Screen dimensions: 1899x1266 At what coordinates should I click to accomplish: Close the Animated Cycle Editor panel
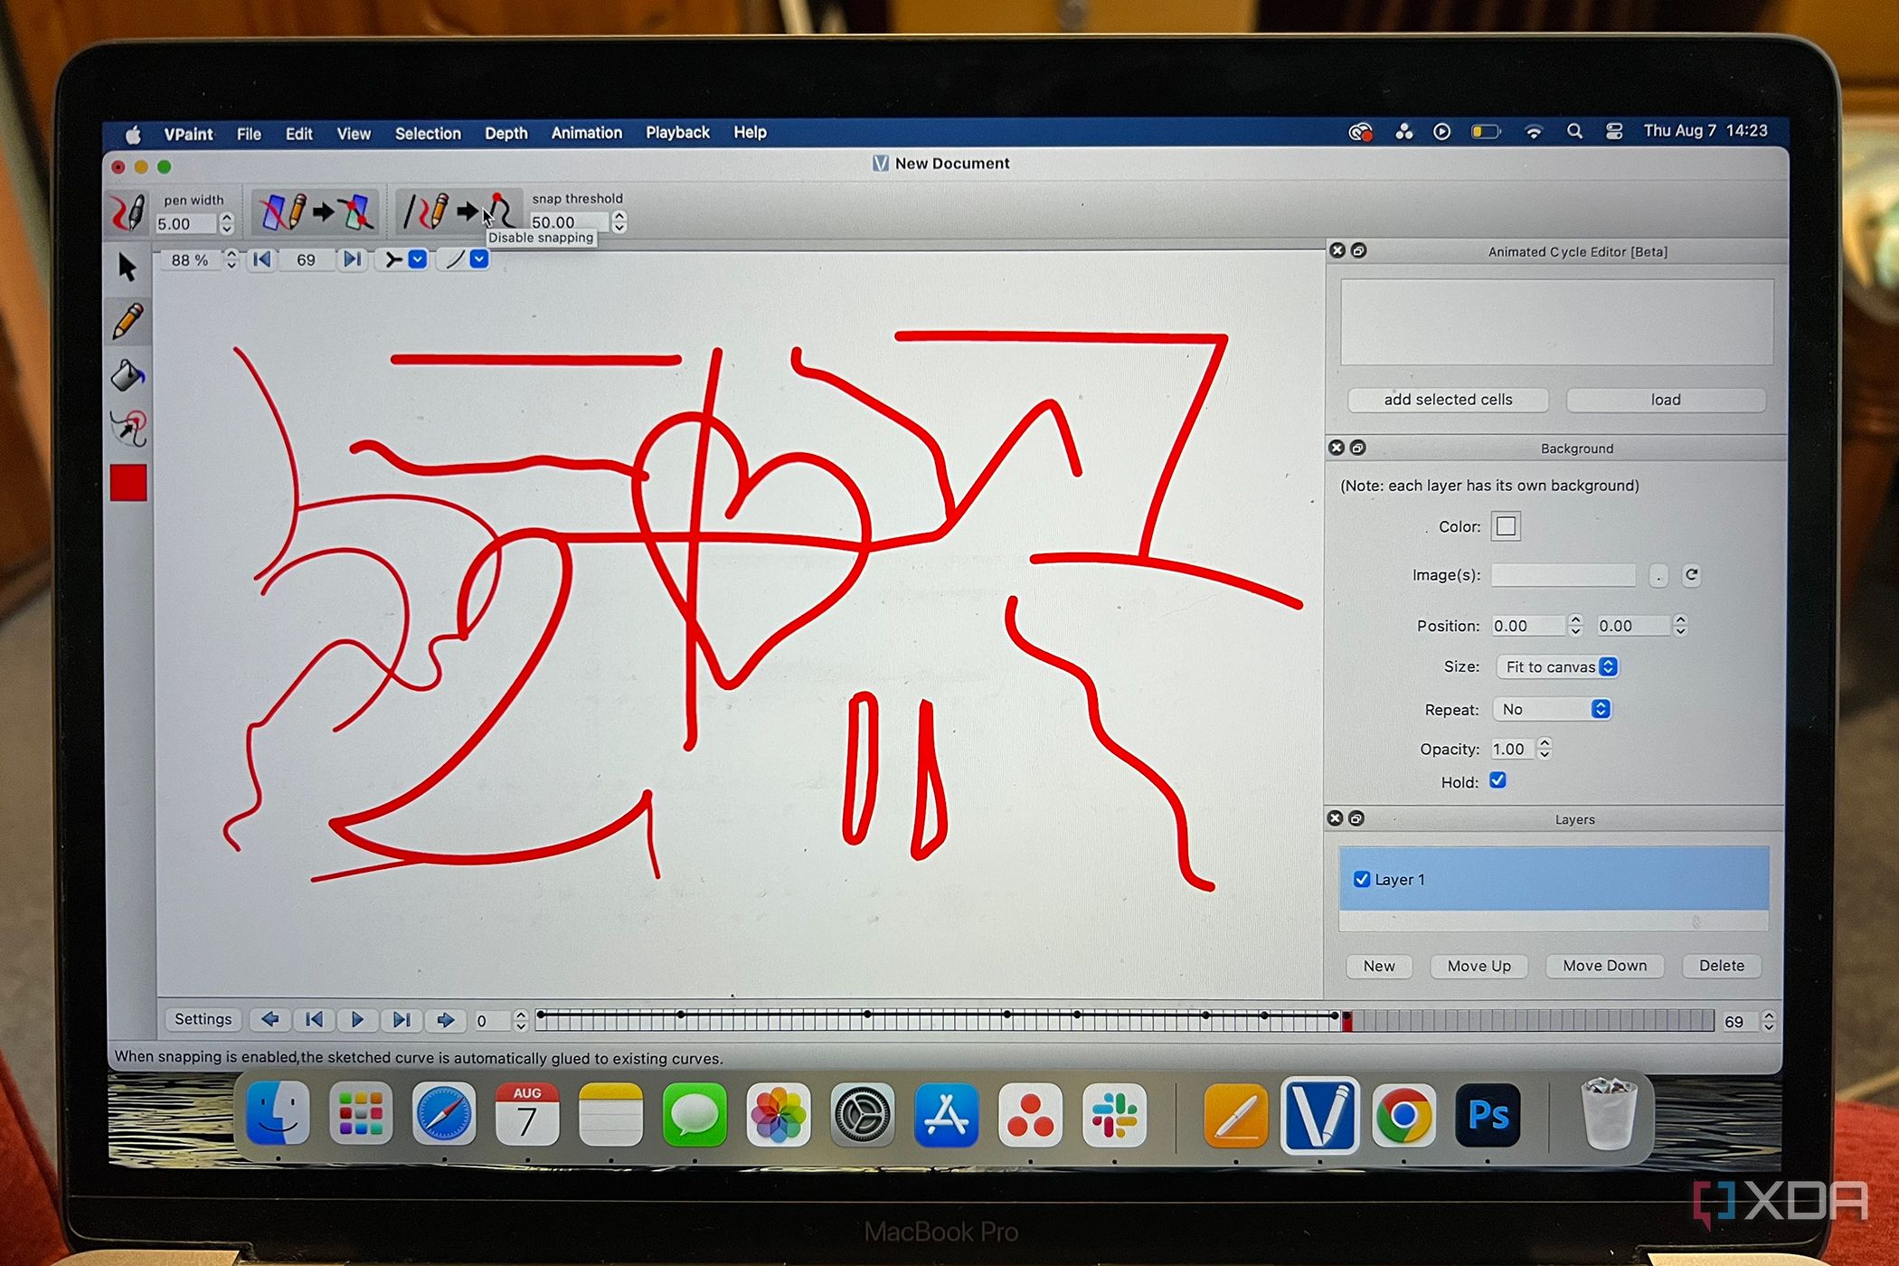pos(1337,250)
